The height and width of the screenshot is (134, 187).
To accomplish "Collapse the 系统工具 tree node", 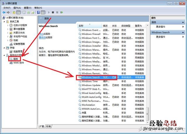I will (x=4, y=22).
